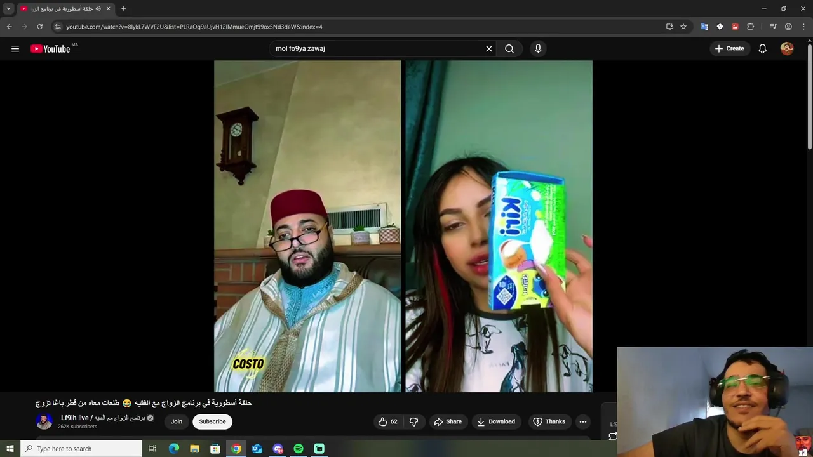
Task: Bookmark this page with star icon
Action: 683,27
